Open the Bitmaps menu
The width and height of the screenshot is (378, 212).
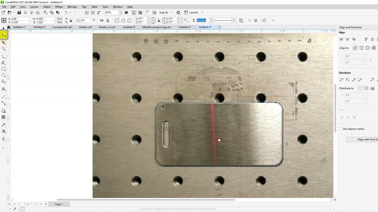72,7
